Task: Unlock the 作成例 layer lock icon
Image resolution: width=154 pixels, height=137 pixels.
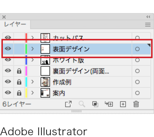Action: [x=19, y=82]
